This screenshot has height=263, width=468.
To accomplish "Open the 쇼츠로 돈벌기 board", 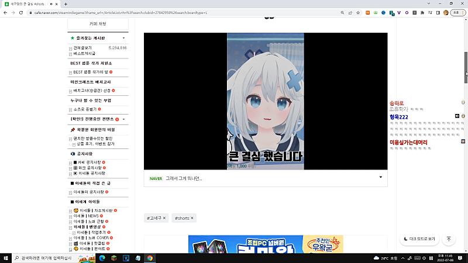I will (x=85, y=109).
